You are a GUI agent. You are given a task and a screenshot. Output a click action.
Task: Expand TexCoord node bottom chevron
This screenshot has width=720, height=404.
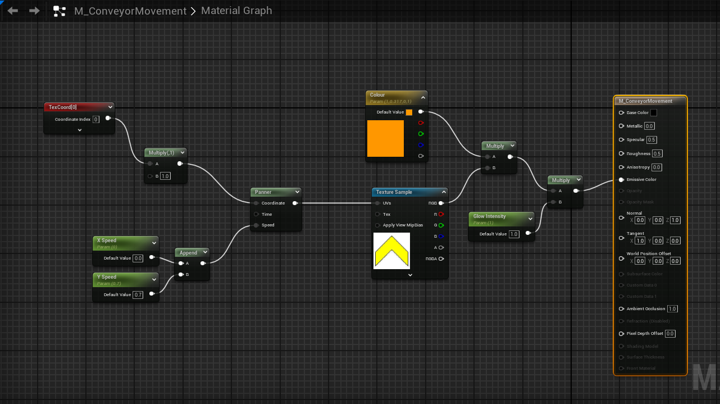[79, 130]
